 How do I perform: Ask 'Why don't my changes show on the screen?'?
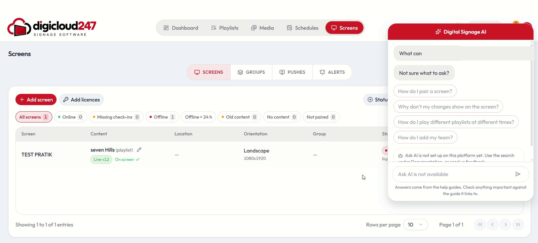point(448,107)
